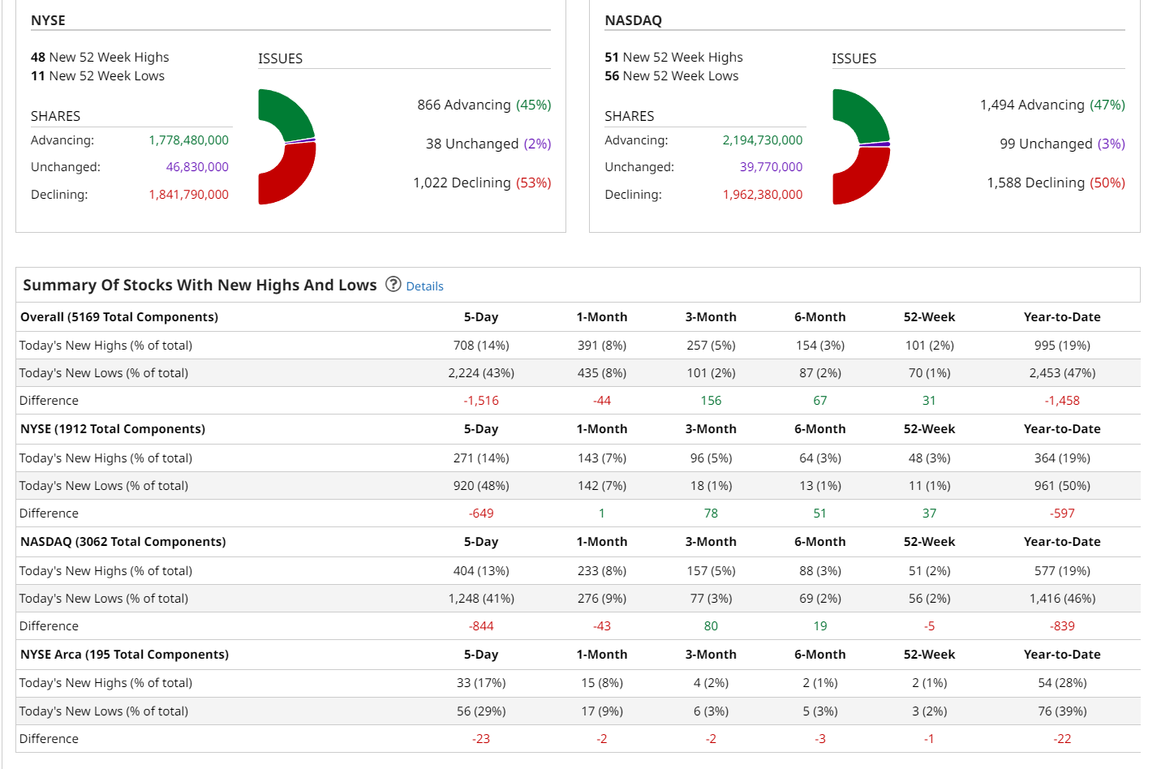Image resolution: width=1161 pixels, height=769 pixels.
Task: Click Overall 52-Week new highs '101 (2%)'
Action: coord(929,346)
